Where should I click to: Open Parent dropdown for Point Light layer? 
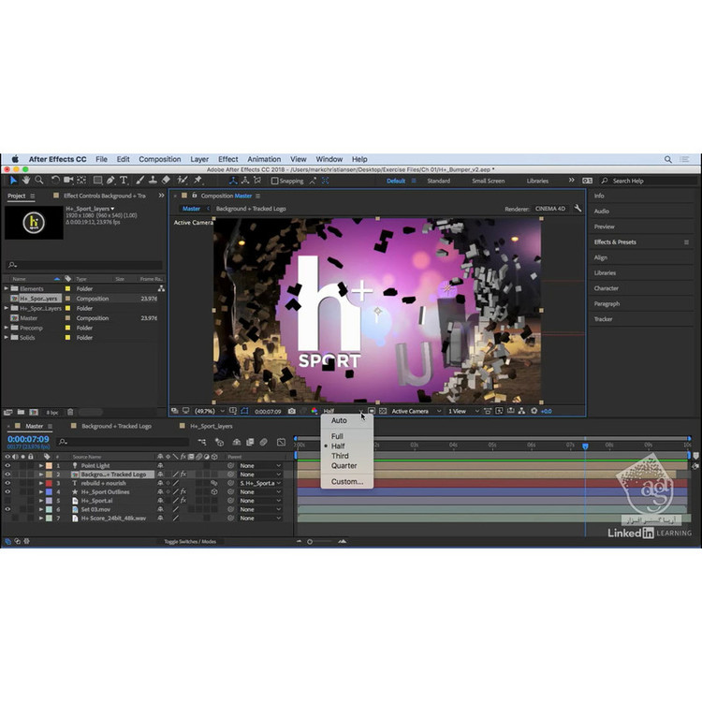pyautogui.click(x=258, y=465)
